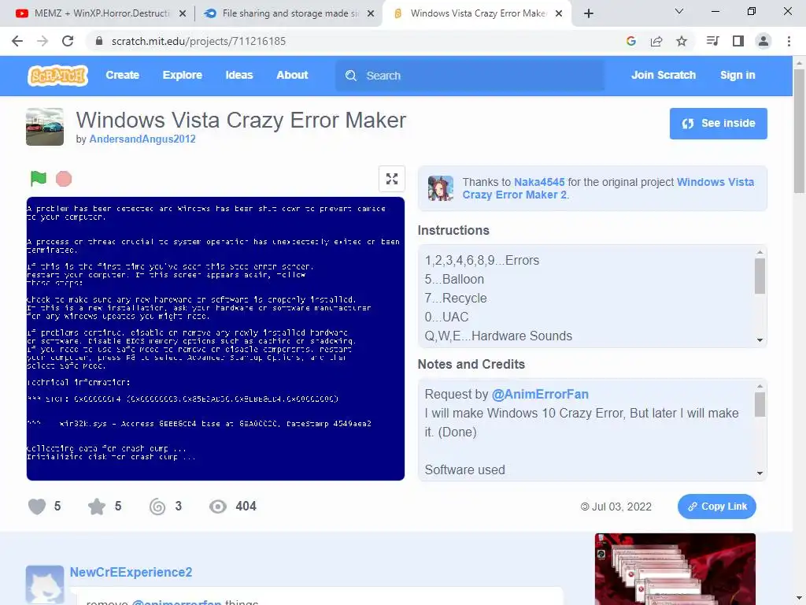Viewport: 806px width, 605px height.
Task: Click the page vertical scrollbar thumb
Action: click(799, 132)
